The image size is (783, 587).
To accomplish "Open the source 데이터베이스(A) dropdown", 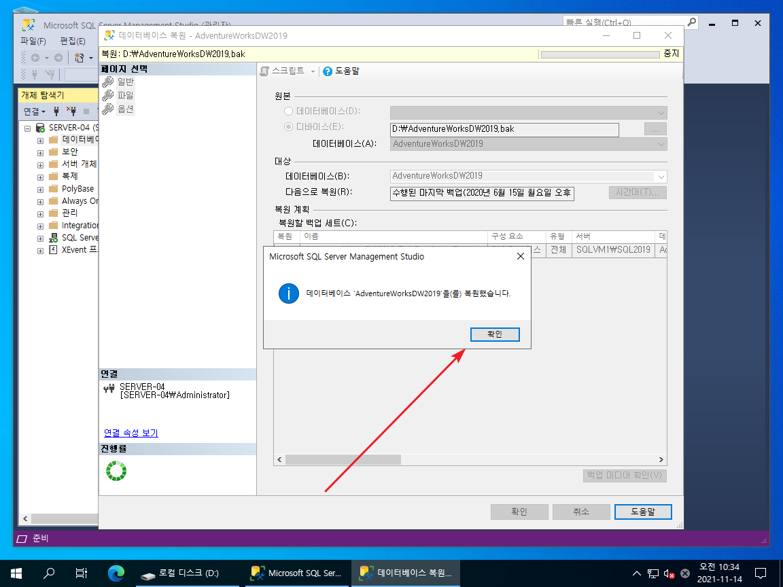I will (x=528, y=144).
